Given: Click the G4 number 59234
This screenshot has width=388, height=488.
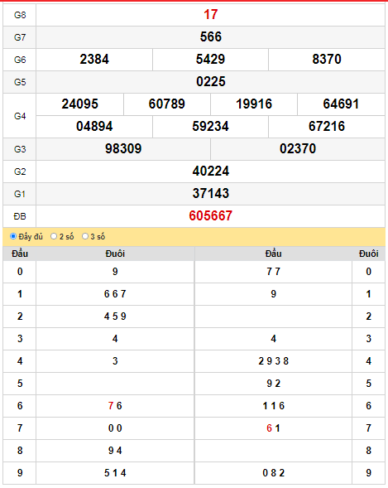Looking at the screenshot, I should pyautogui.click(x=210, y=127).
